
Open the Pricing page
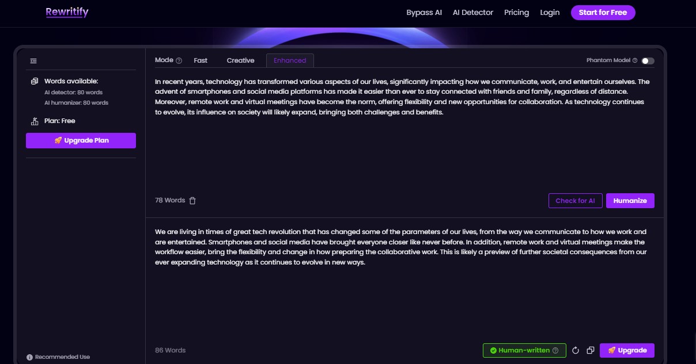516,13
